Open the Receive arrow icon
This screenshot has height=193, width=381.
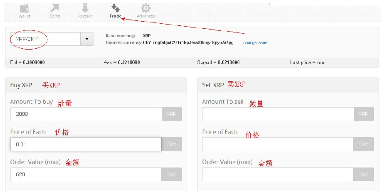(85, 11)
